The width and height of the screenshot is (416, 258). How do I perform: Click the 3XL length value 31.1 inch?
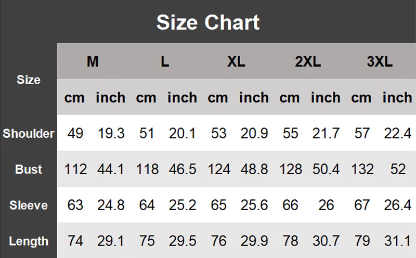click(398, 241)
